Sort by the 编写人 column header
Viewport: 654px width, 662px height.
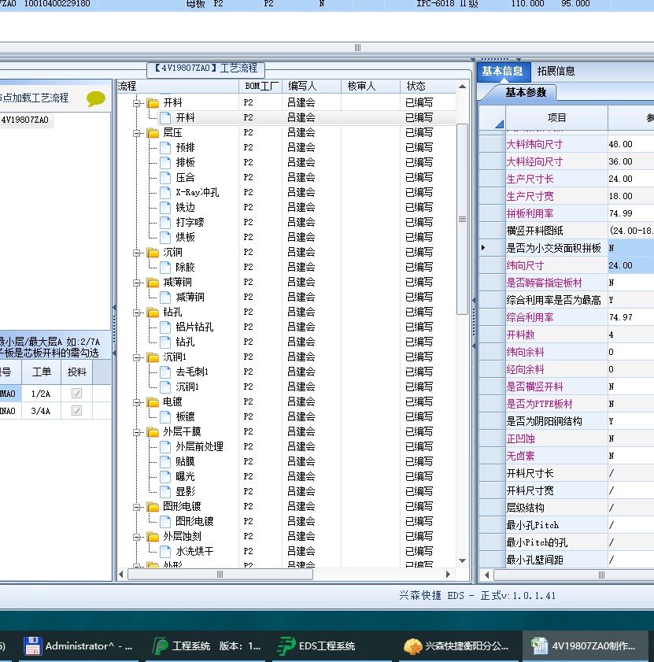[311, 86]
